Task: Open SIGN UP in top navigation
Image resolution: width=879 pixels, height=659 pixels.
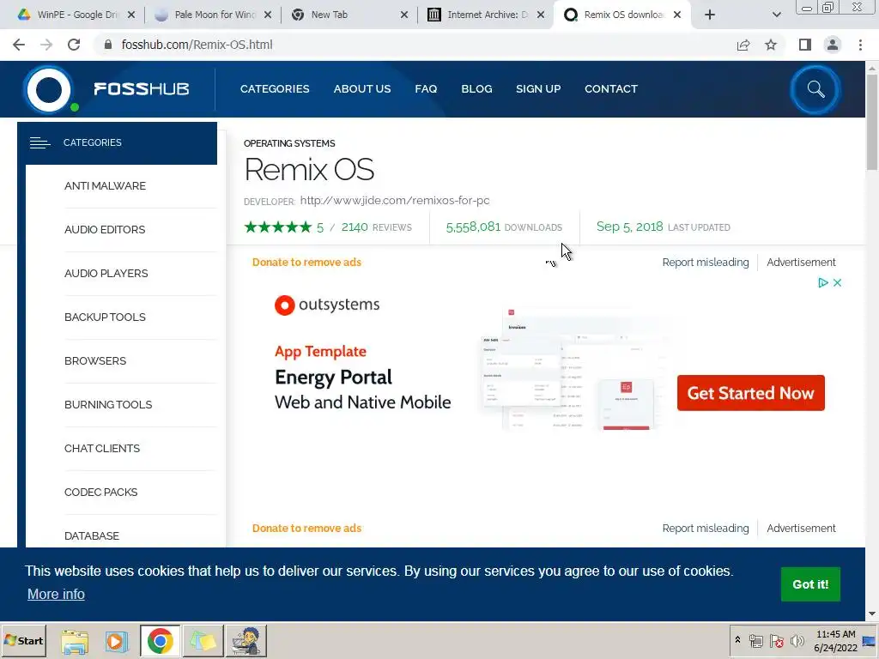Action: pyautogui.click(x=538, y=89)
